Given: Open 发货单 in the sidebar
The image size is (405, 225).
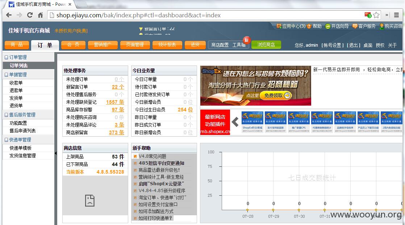Looking at the screenshot, I should pyautogui.click(x=16, y=98).
